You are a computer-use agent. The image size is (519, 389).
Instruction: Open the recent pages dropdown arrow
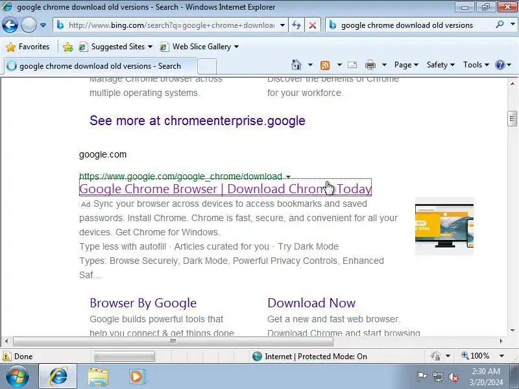(43, 25)
